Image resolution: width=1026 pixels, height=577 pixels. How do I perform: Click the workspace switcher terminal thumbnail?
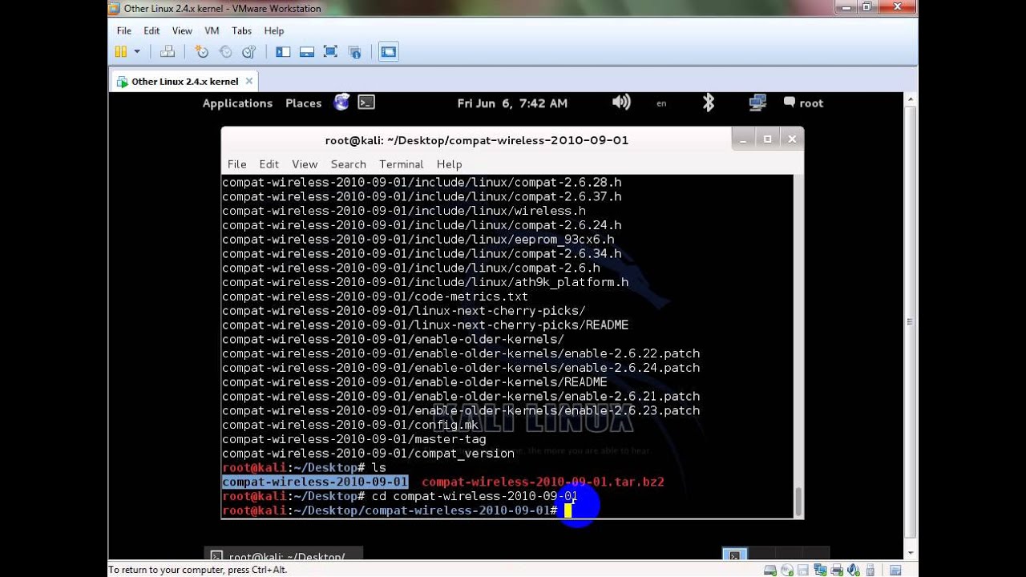735,555
